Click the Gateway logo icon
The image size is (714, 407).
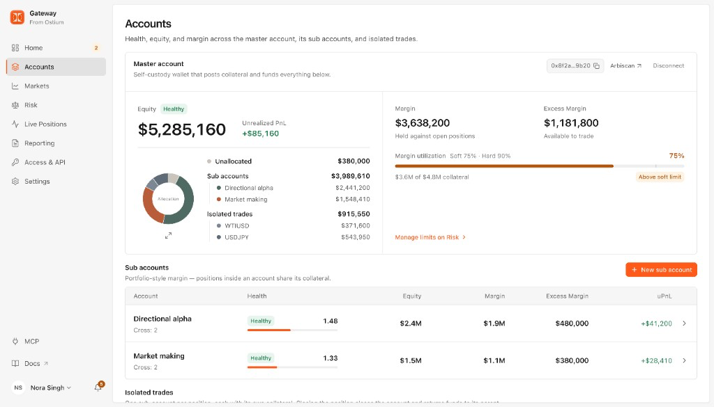point(17,17)
